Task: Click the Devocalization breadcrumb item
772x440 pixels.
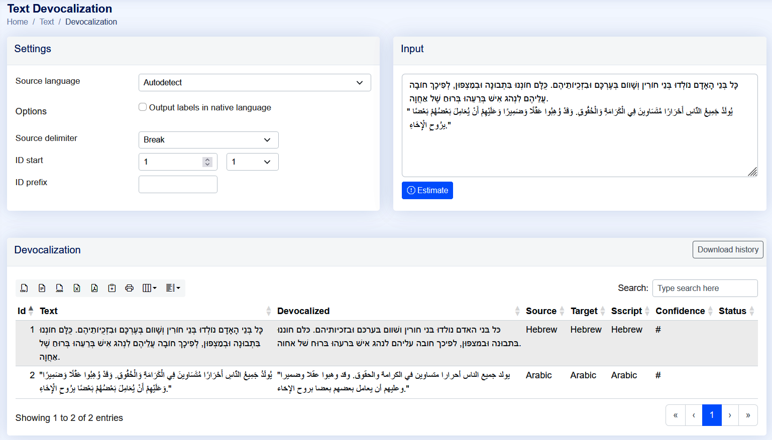Action: coord(91,22)
